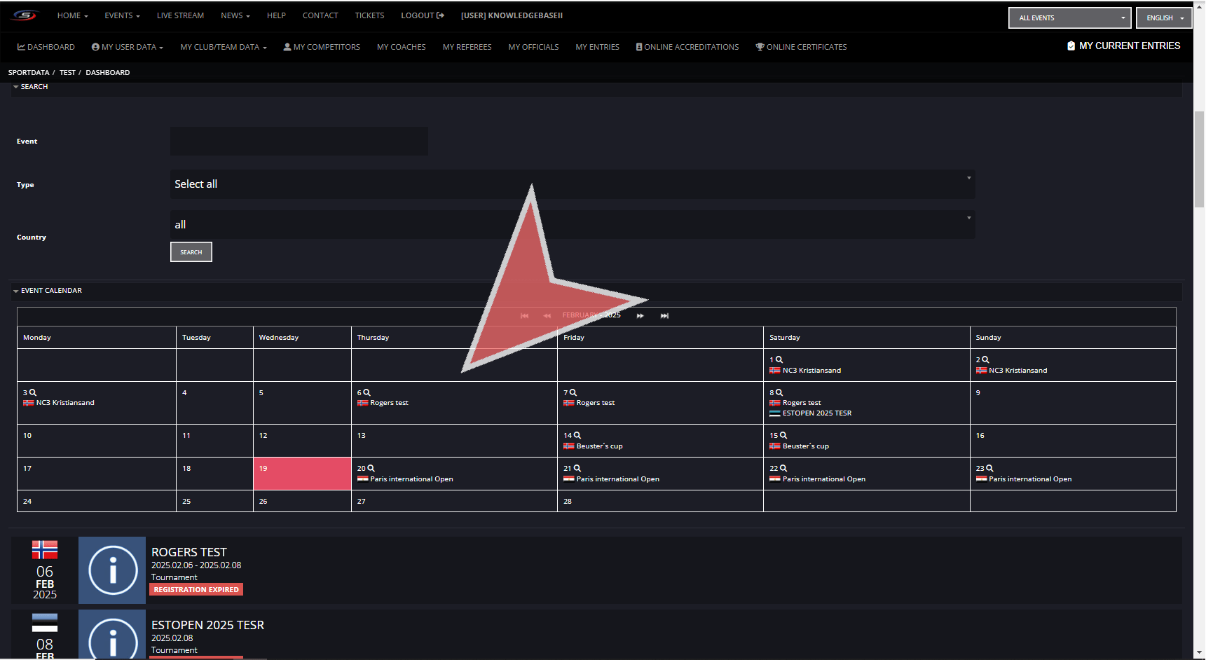Click the info icon beside Rogers Test

coord(112,570)
